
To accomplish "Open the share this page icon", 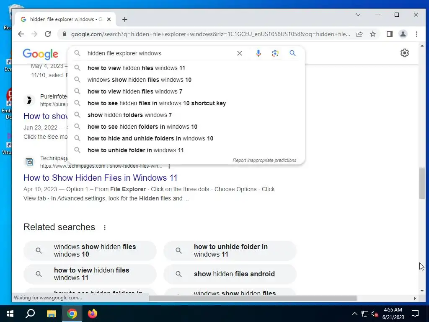I will click(x=359, y=34).
